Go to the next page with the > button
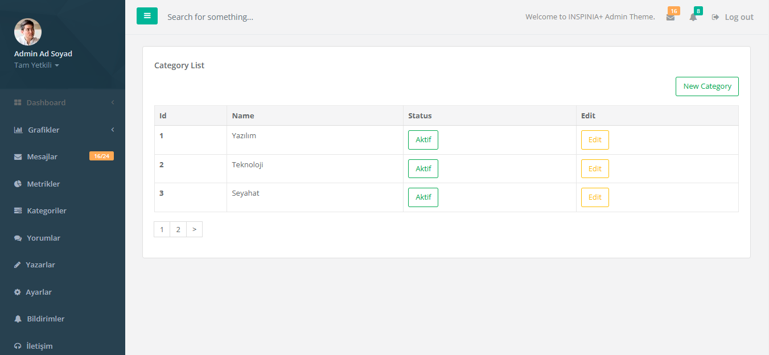 point(194,229)
